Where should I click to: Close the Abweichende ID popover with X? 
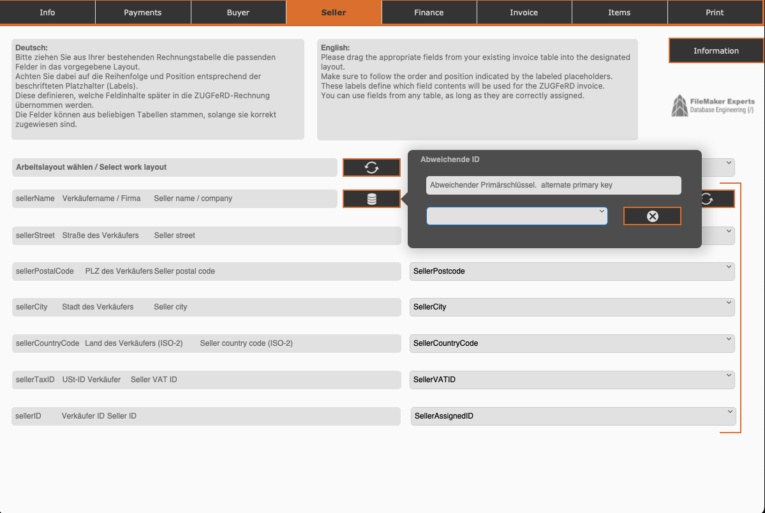click(651, 216)
